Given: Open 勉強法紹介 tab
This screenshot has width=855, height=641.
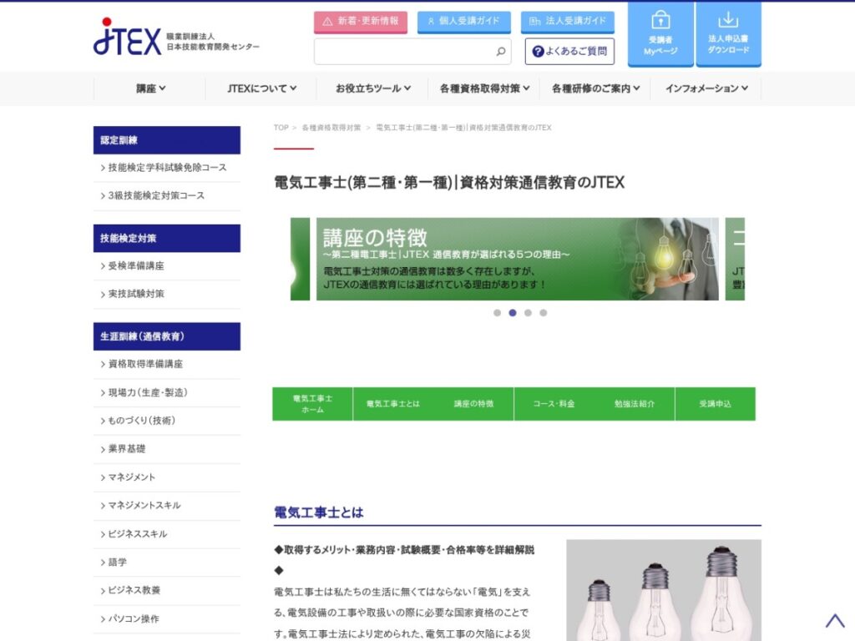Looking at the screenshot, I should [635, 404].
